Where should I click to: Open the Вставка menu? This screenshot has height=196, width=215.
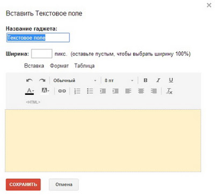(x=34, y=66)
